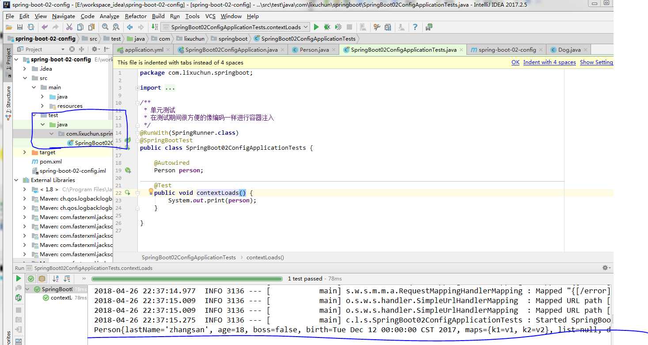This screenshot has width=648, height=345.
Task: Click the line 19 autowired bean gutter icon
Action: 128,170
